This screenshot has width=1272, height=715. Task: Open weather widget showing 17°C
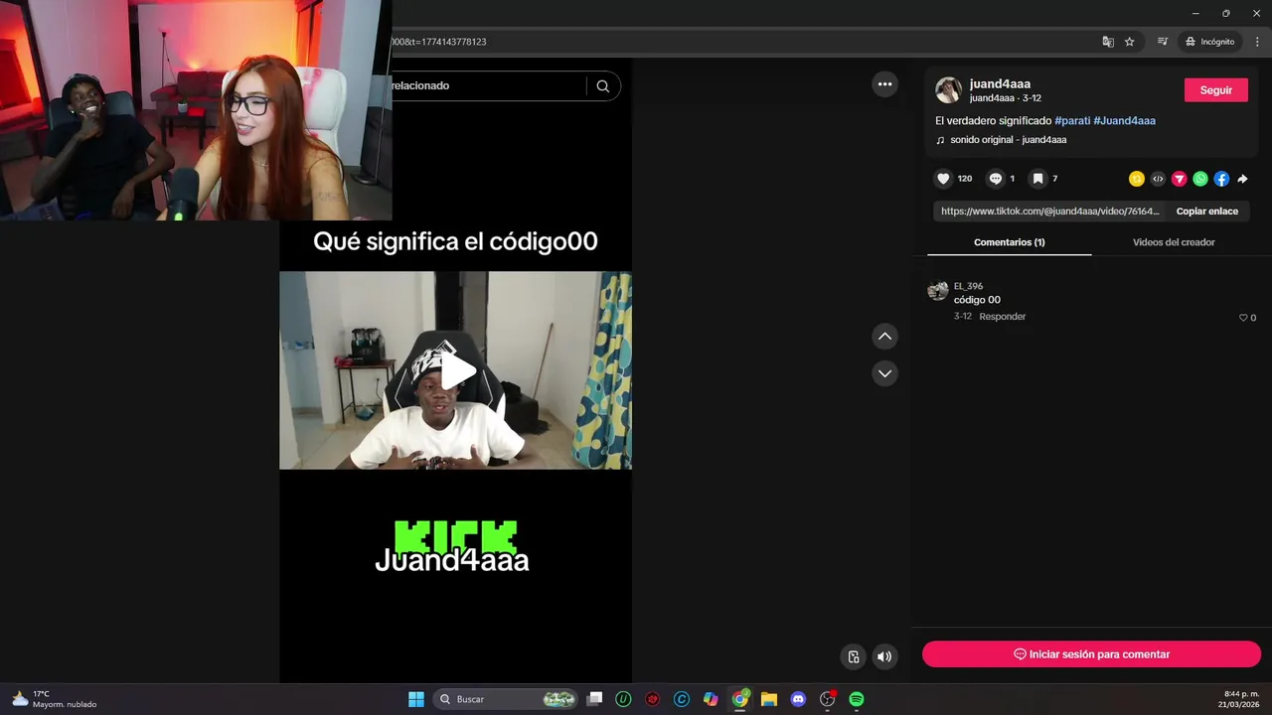(54, 699)
